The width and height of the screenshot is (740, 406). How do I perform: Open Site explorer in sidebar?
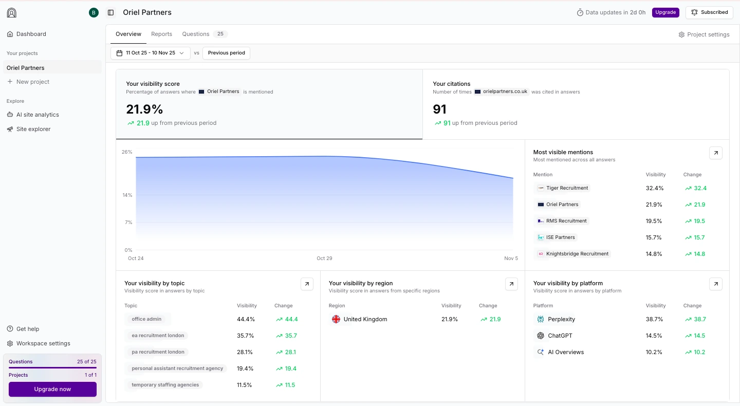33,129
